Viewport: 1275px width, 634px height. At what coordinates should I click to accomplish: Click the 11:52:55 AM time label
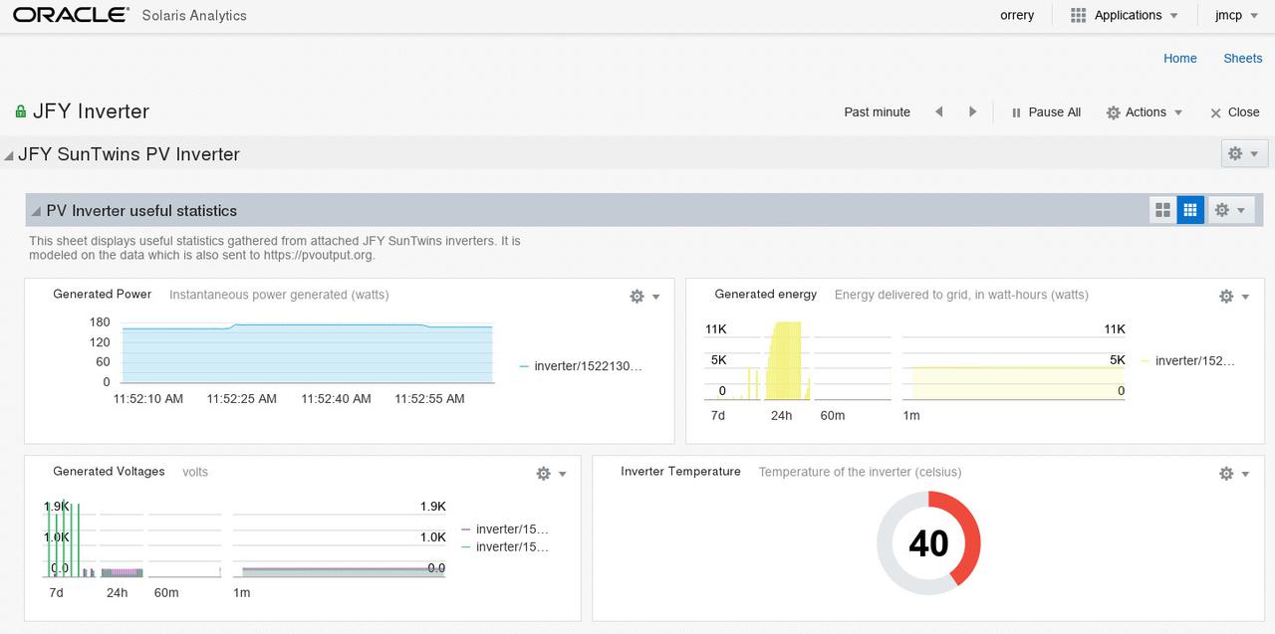click(x=429, y=399)
